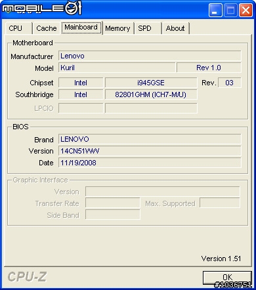Click the 82801GHM (ICH7-M/U) southbridge field

click(151, 94)
